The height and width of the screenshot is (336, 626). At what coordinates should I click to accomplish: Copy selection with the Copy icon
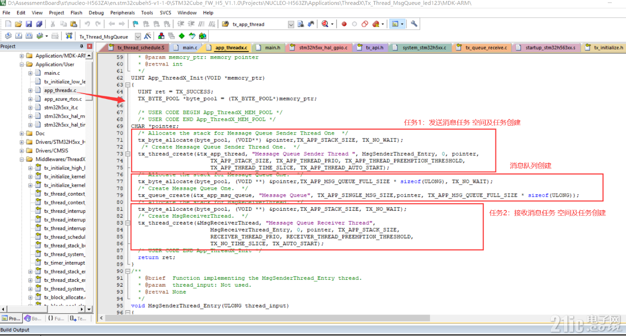[63, 24]
